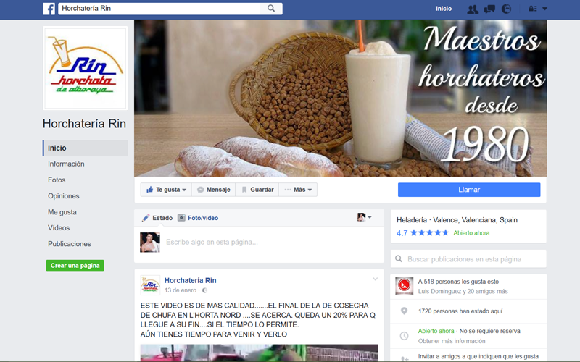580x362 pixels.
Task: Click 1720 personas han estado aquí
Action: 460,311
